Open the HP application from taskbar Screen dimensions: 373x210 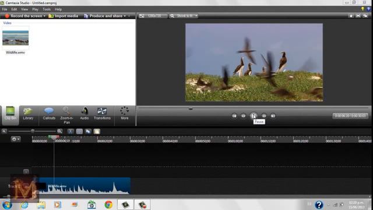point(92,205)
